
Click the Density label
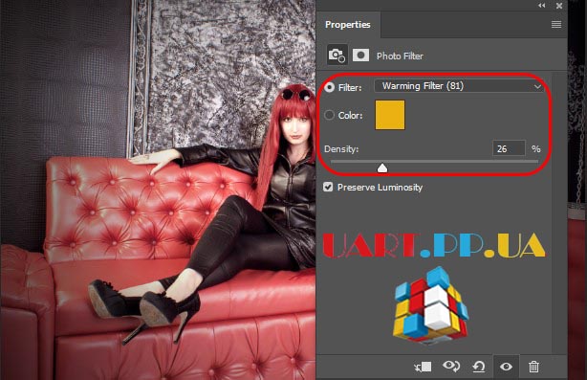coord(341,149)
